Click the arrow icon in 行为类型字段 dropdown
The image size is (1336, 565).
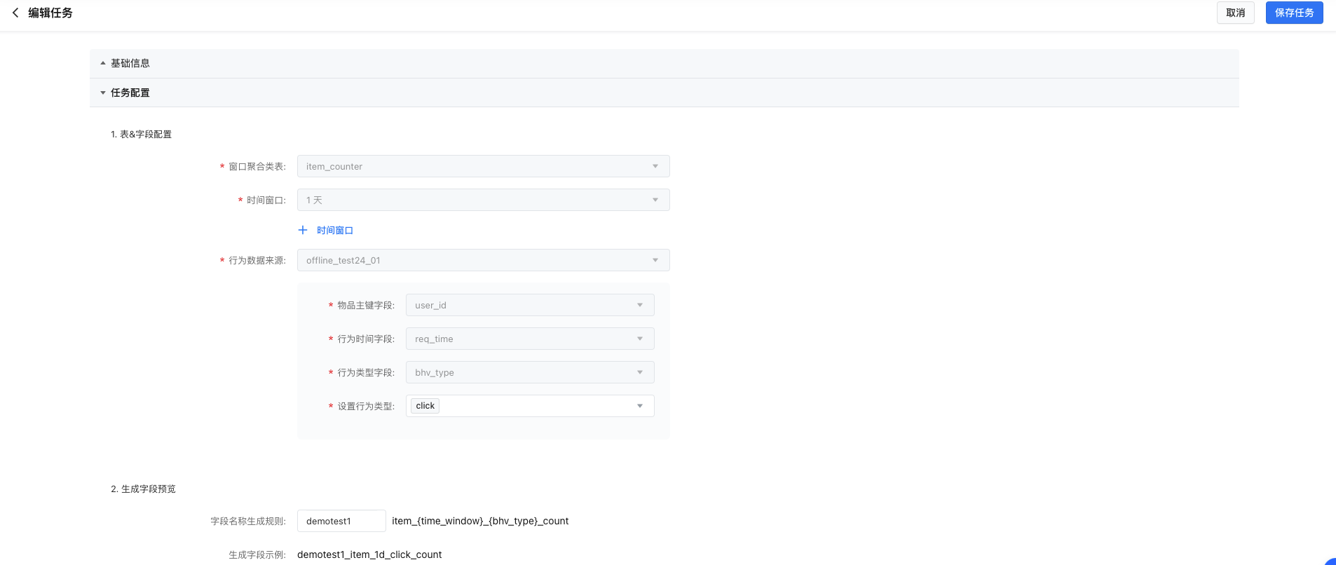click(639, 372)
